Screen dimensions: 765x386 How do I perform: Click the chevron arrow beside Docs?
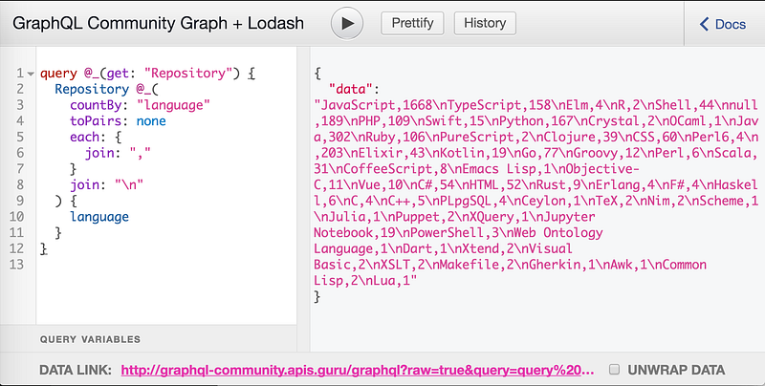pos(705,24)
